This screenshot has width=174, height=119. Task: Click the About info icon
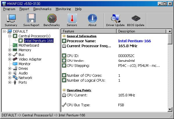point(92,18)
